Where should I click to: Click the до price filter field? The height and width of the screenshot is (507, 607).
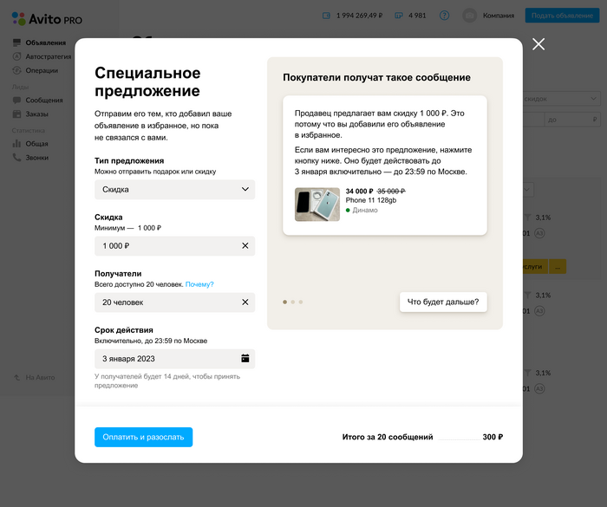pyautogui.click(x=572, y=120)
